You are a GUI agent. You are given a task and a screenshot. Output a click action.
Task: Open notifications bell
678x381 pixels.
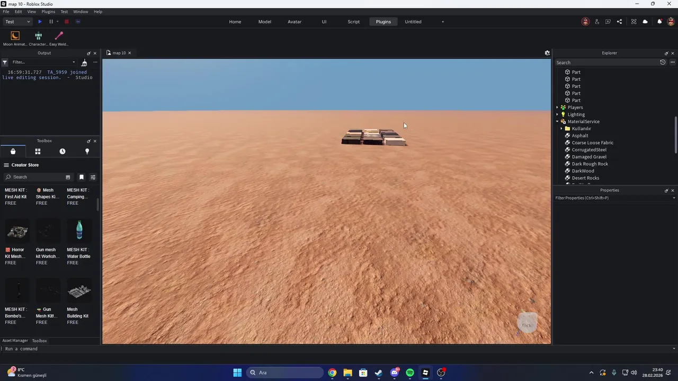pos(659,22)
